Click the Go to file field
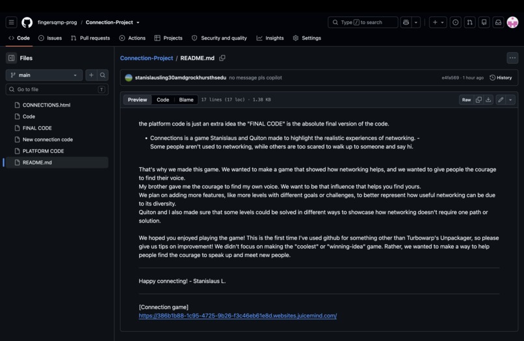The width and height of the screenshot is (524, 341). (57, 89)
